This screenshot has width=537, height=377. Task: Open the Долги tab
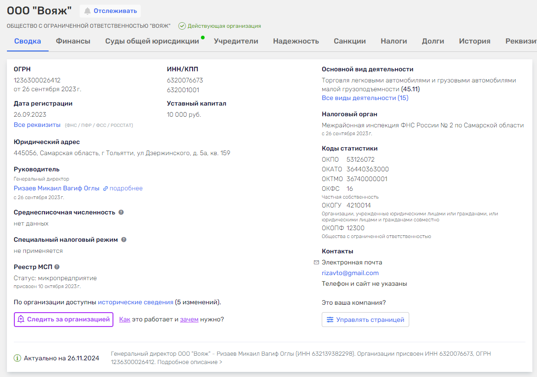[433, 41]
